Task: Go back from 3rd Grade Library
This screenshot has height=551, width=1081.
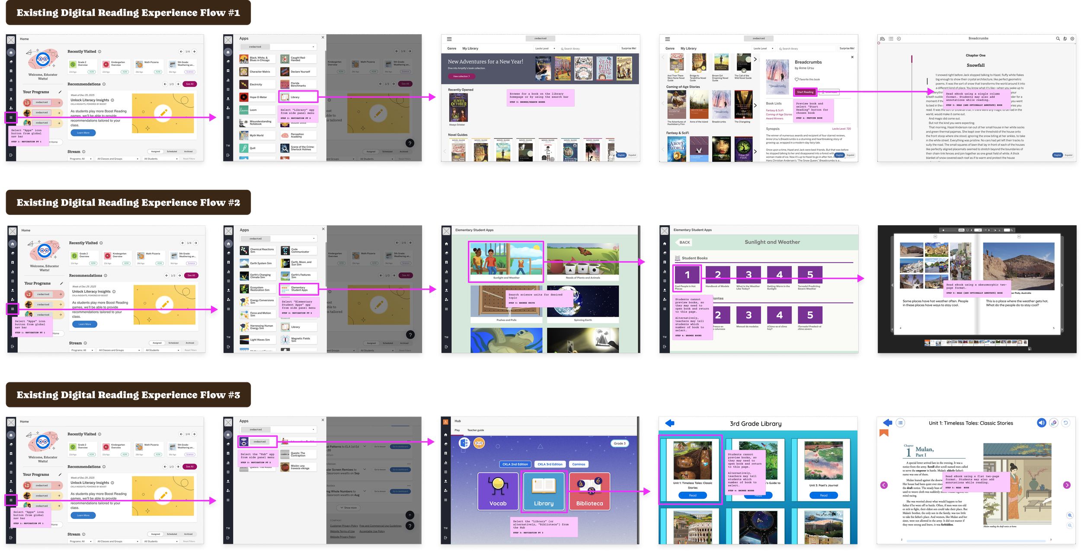Action: click(x=670, y=423)
